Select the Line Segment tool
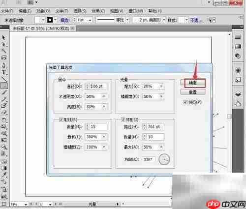Viewport: 246px width, 209px height. click(3, 79)
